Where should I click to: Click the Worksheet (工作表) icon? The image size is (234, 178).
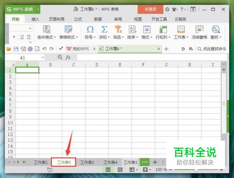[181, 29]
